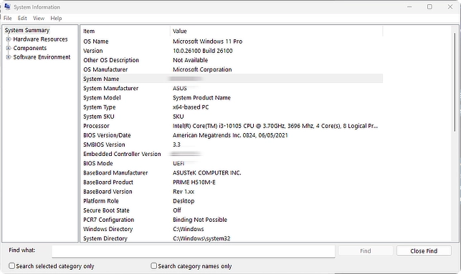Click the Find button
This screenshot has height=274, width=461.
pyautogui.click(x=366, y=251)
